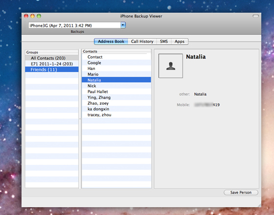Click the Groups column header
The height and width of the screenshot is (215, 274).
tap(52, 52)
